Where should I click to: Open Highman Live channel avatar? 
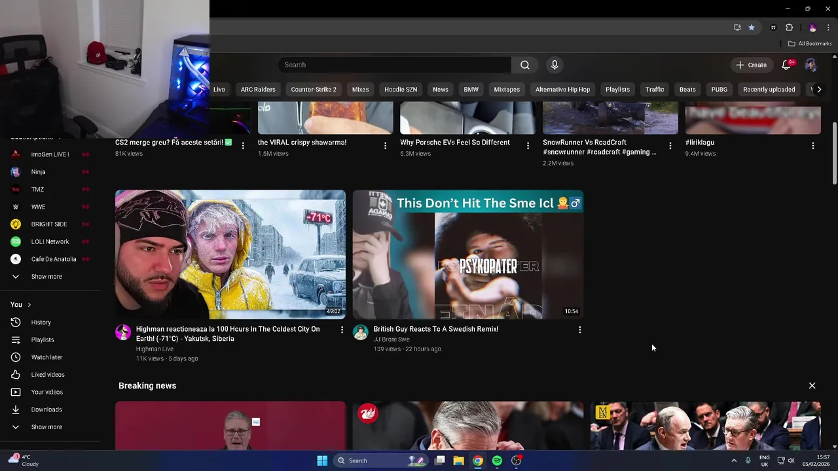pyautogui.click(x=123, y=332)
